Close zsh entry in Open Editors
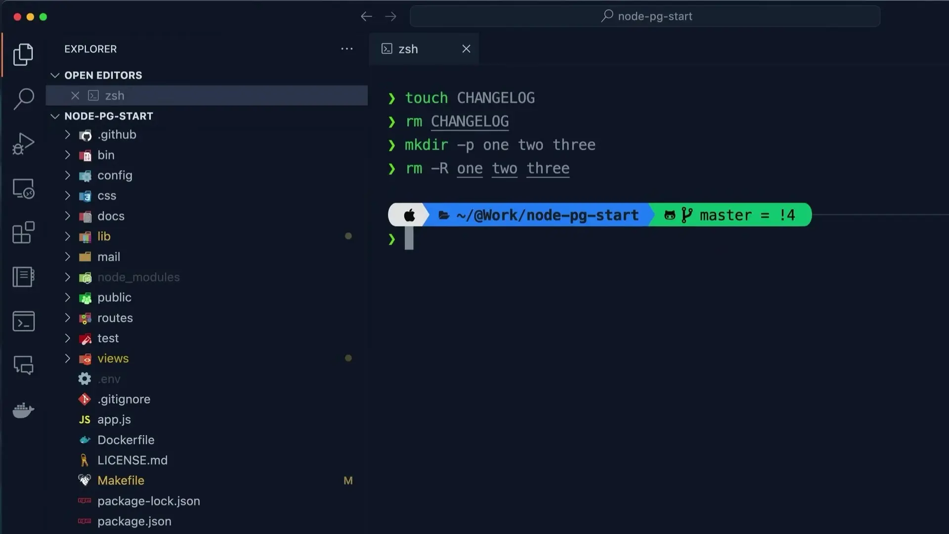The height and width of the screenshot is (534, 949). coord(75,95)
